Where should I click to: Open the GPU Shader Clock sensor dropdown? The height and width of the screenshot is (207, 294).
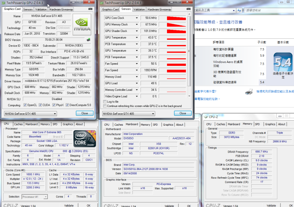coord(137,31)
